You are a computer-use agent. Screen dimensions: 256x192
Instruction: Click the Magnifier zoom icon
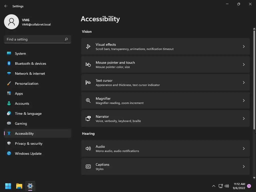tap(88, 100)
